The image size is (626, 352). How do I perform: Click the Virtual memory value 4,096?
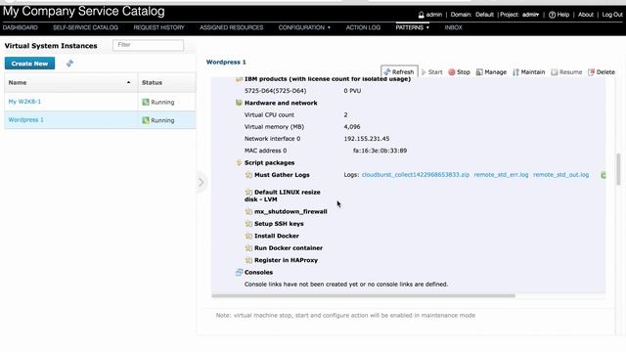coord(352,126)
